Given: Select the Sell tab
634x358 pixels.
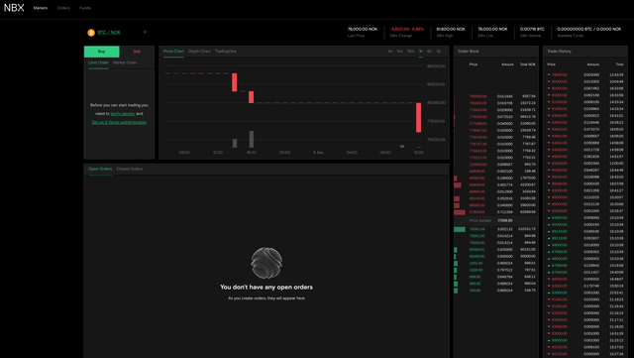Looking at the screenshot, I should coord(137,52).
